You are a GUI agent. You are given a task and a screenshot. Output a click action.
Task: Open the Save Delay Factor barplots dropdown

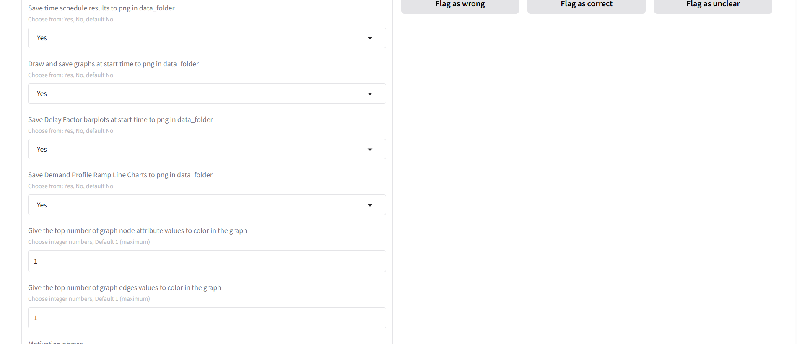pos(207,149)
